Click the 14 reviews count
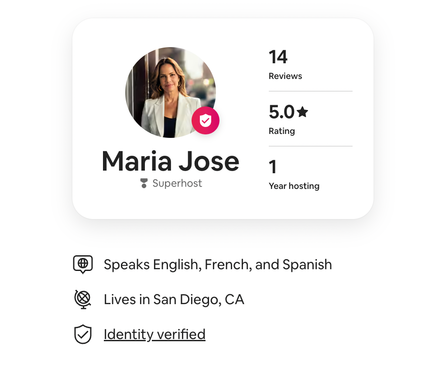 tap(278, 57)
